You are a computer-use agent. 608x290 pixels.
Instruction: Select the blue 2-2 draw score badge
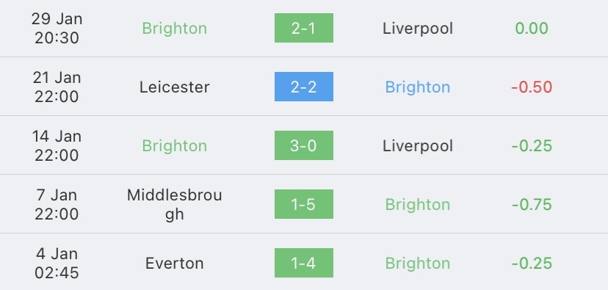click(303, 87)
